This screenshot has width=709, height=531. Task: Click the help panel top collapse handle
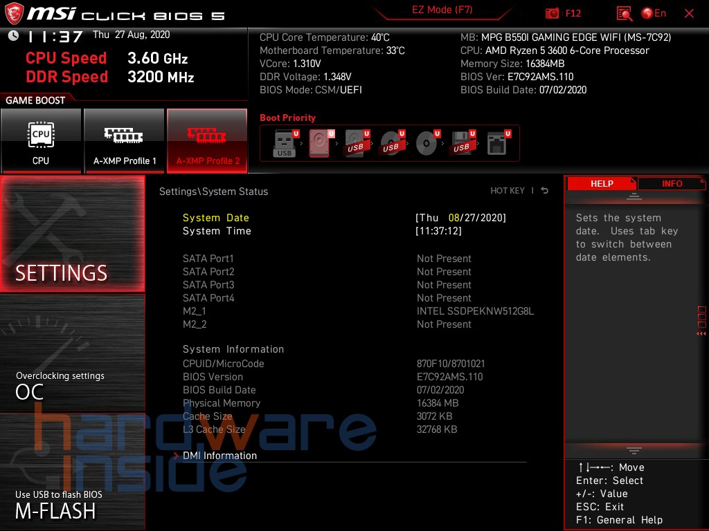click(634, 196)
